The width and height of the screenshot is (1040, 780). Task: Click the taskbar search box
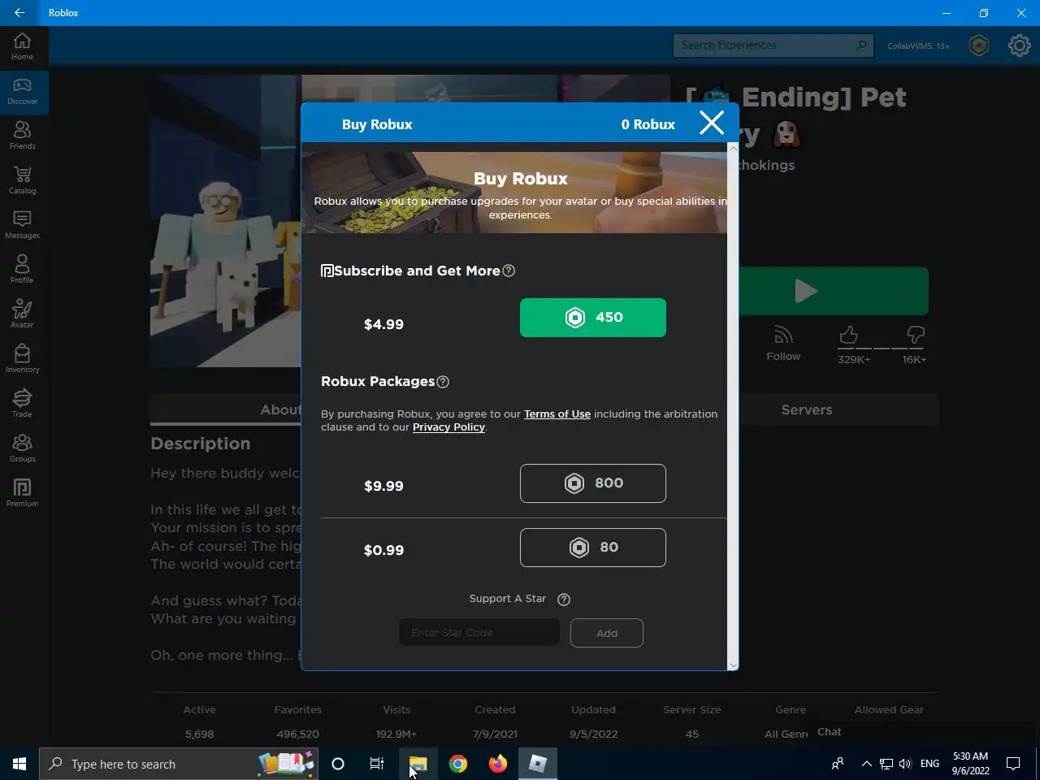click(179, 764)
